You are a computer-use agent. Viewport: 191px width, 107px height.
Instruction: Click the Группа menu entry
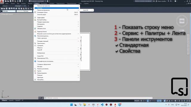pos(57,71)
